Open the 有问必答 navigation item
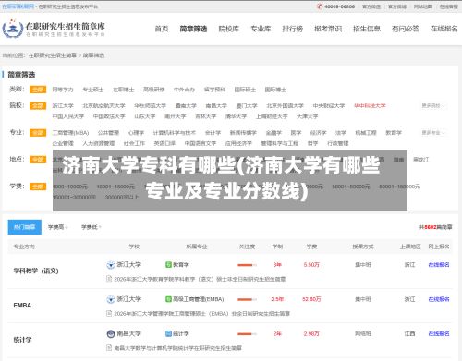The height and width of the screenshot is (361, 462). click(x=406, y=29)
